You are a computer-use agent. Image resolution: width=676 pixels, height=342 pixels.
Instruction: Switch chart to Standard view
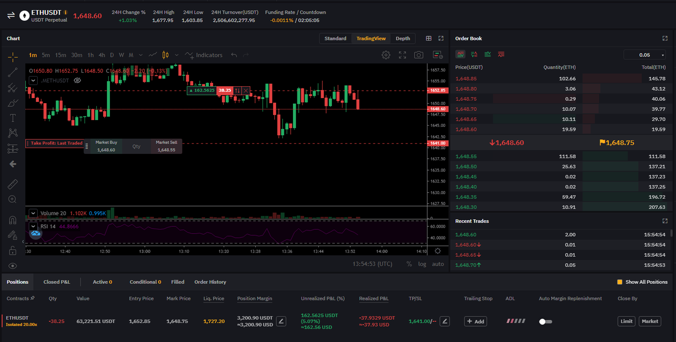[335, 38]
